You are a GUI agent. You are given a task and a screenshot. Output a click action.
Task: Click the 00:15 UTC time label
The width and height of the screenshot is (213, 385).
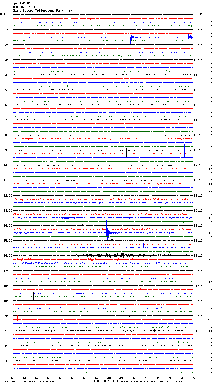click(198, 271)
